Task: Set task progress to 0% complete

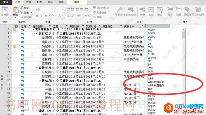Action: (x=68, y=9)
